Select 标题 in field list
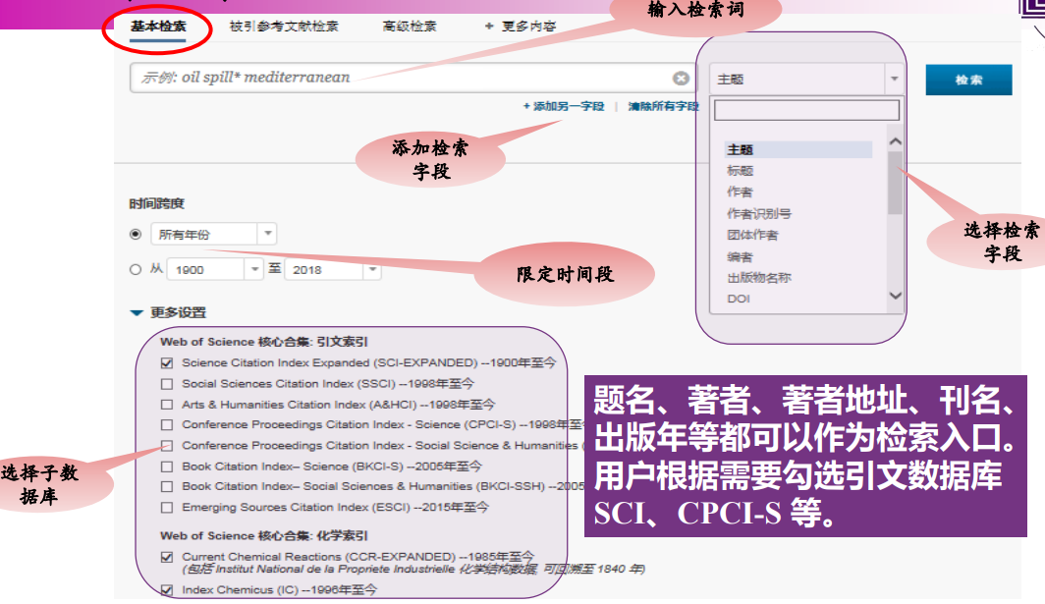1045x604 pixels. point(741,171)
